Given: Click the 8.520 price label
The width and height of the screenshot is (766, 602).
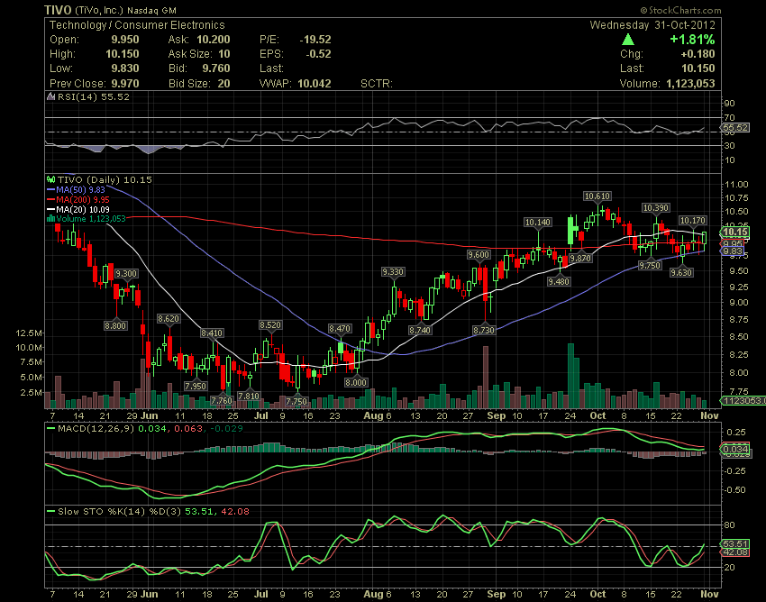Looking at the screenshot, I should (x=270, y=325).
